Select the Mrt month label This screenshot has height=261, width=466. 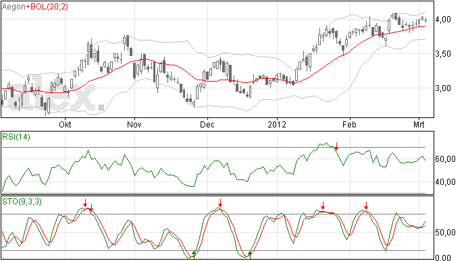[419, 124]
